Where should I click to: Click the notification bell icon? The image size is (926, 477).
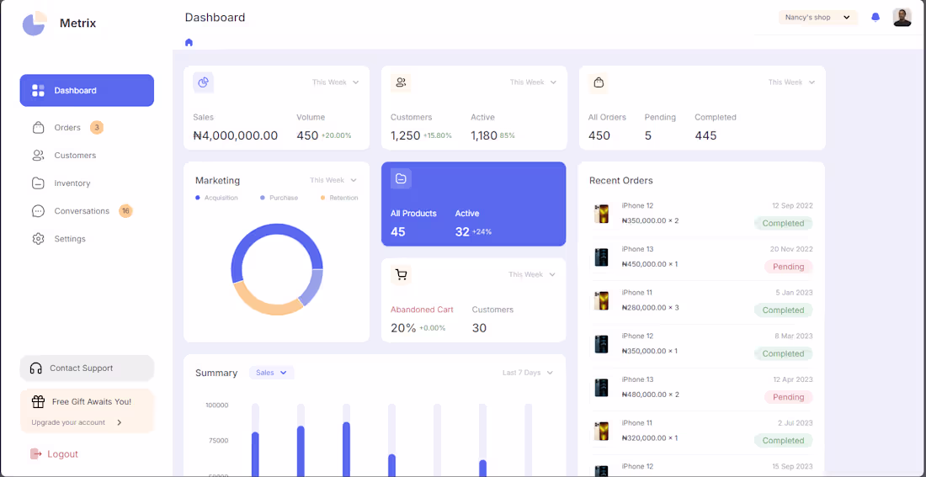coord(875,17)
